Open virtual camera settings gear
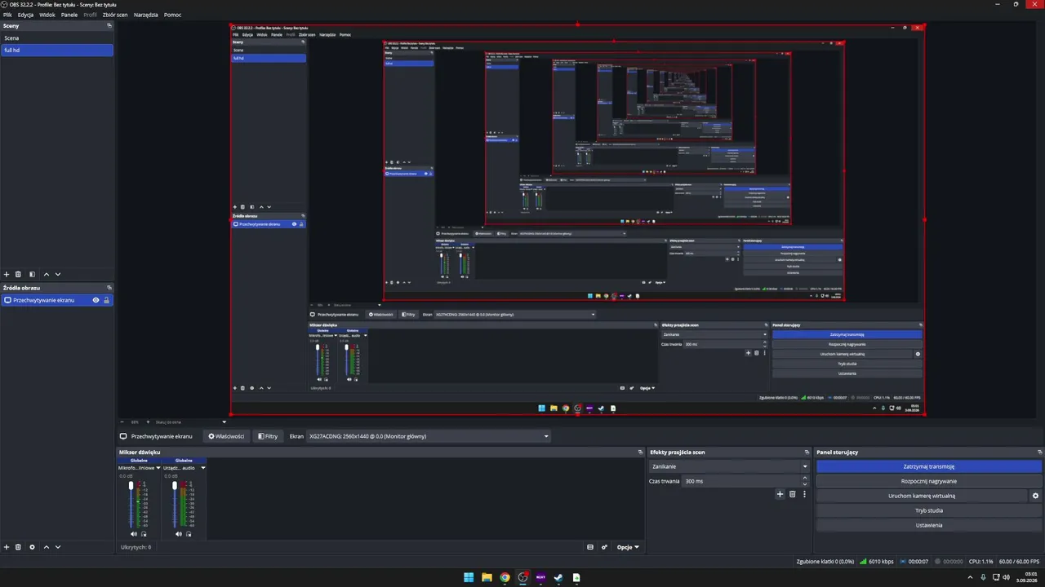Screen dimensions: 1045x587 [1035, 496]
